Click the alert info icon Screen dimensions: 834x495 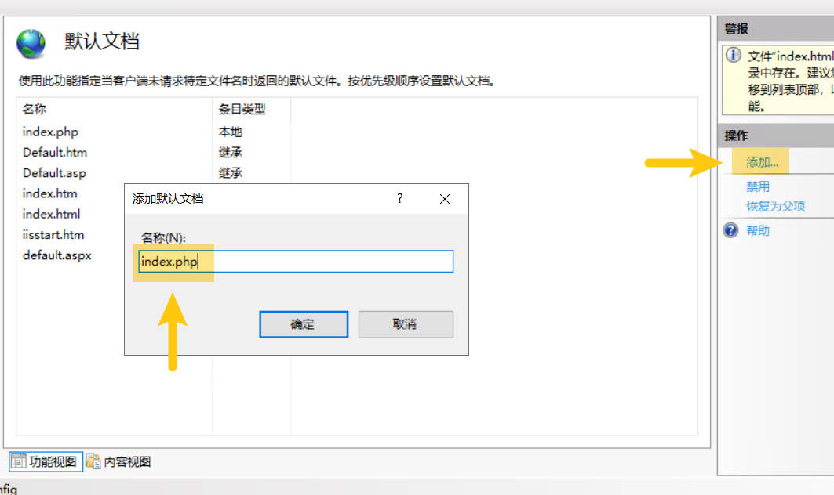734,56
